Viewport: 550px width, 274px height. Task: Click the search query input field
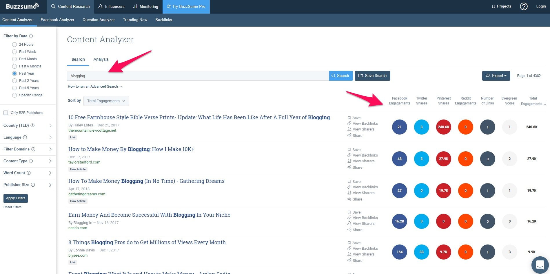[x=198, y=76]
